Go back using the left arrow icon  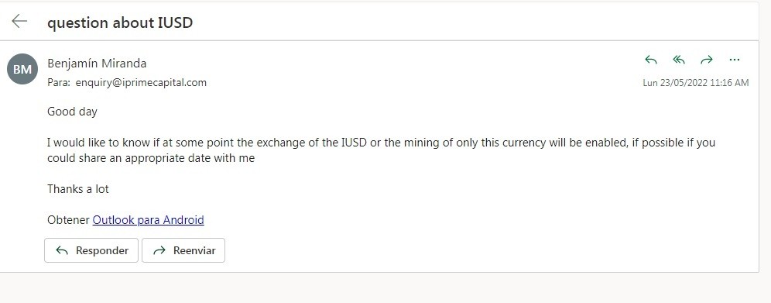coord(19,21)
